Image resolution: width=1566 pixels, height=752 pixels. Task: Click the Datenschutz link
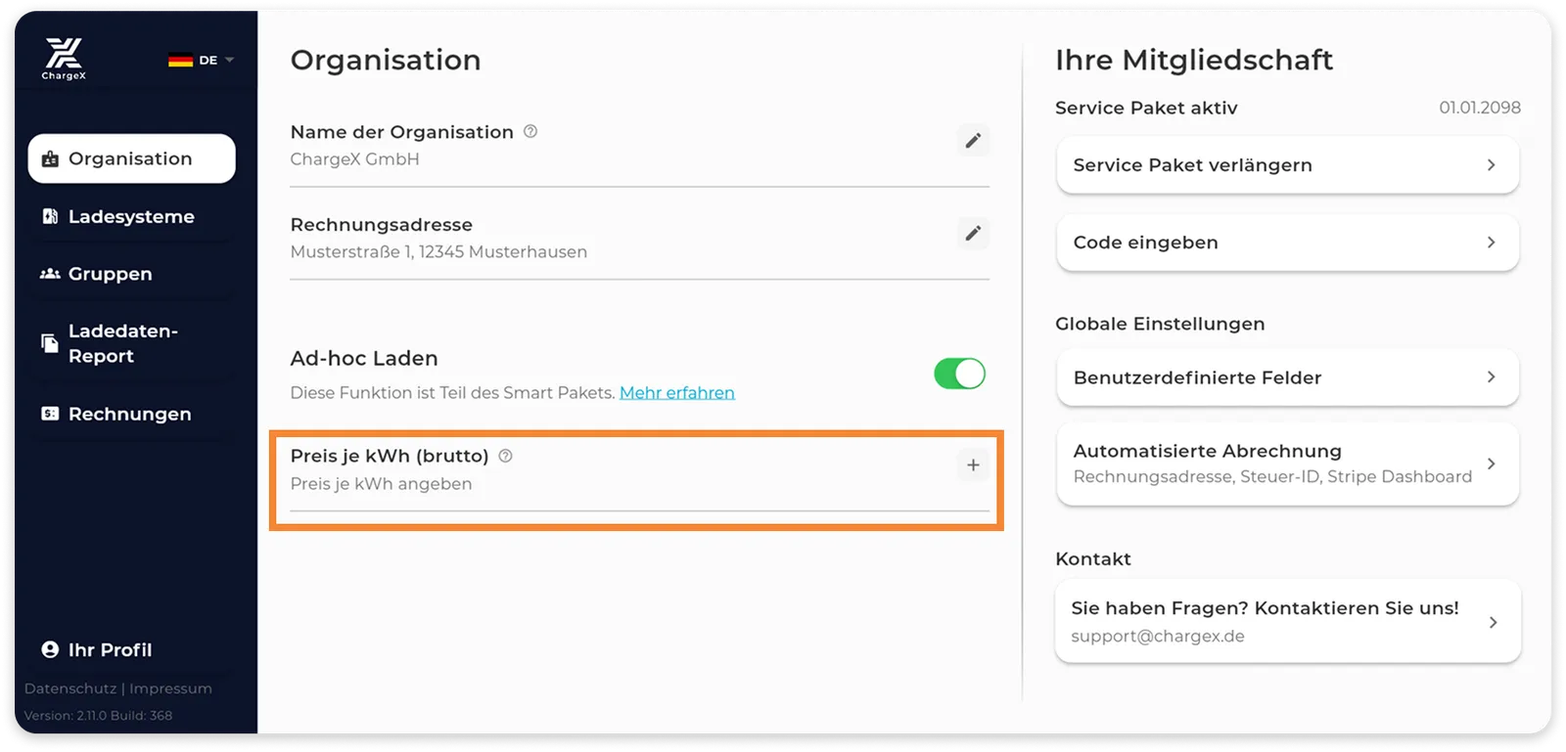[x=69, y=688]
